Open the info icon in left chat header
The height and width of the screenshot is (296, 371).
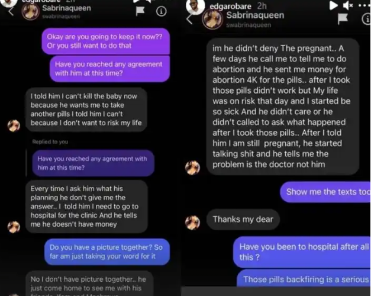(161, 11)
